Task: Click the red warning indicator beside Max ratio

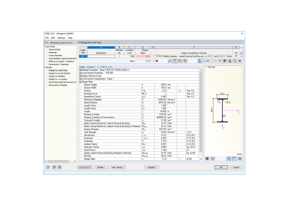Action: 157,61
